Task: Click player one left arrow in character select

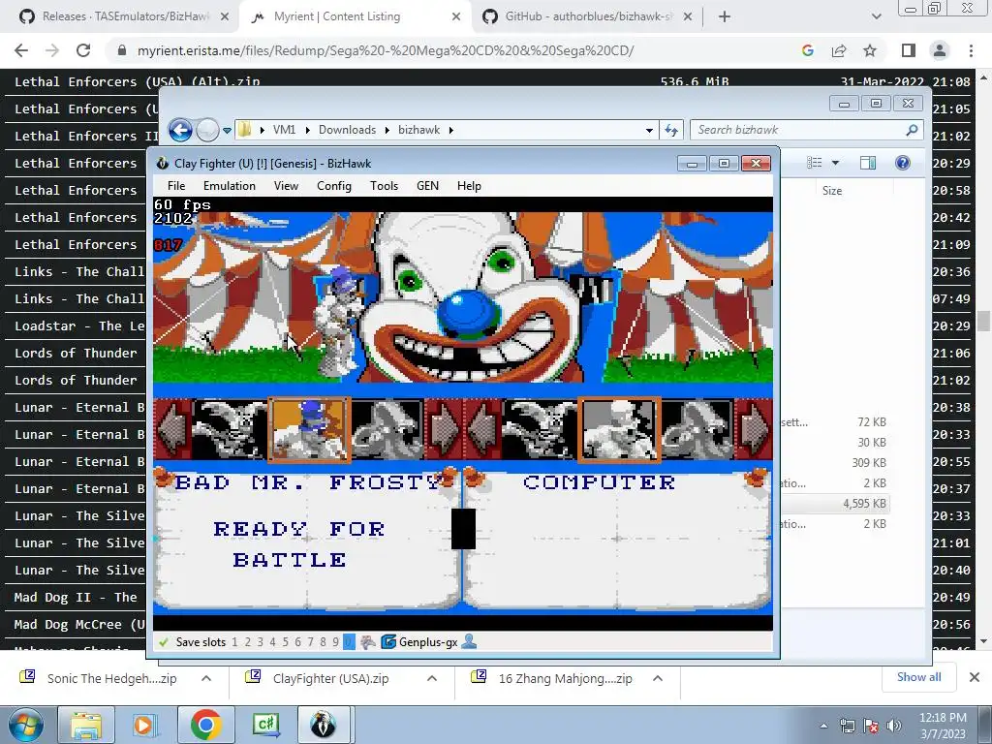Action: 172,430
